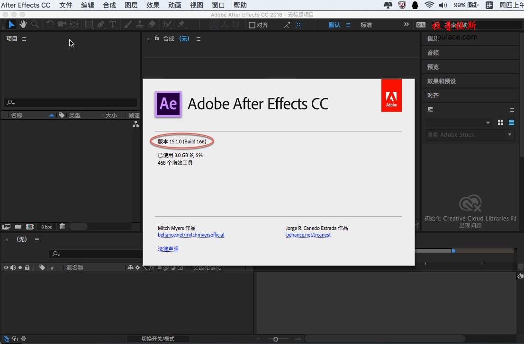Switch library to list view
This screenshot has height=344, width=524.
pos(511,123)
